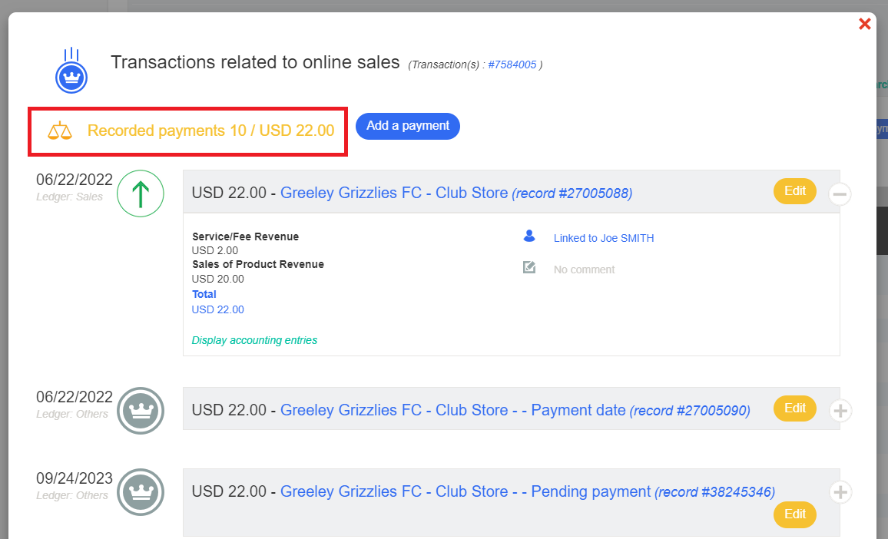888x539 pixels.
Task: Click the person icon next to Joe SMITH
Action: [529, 237]
